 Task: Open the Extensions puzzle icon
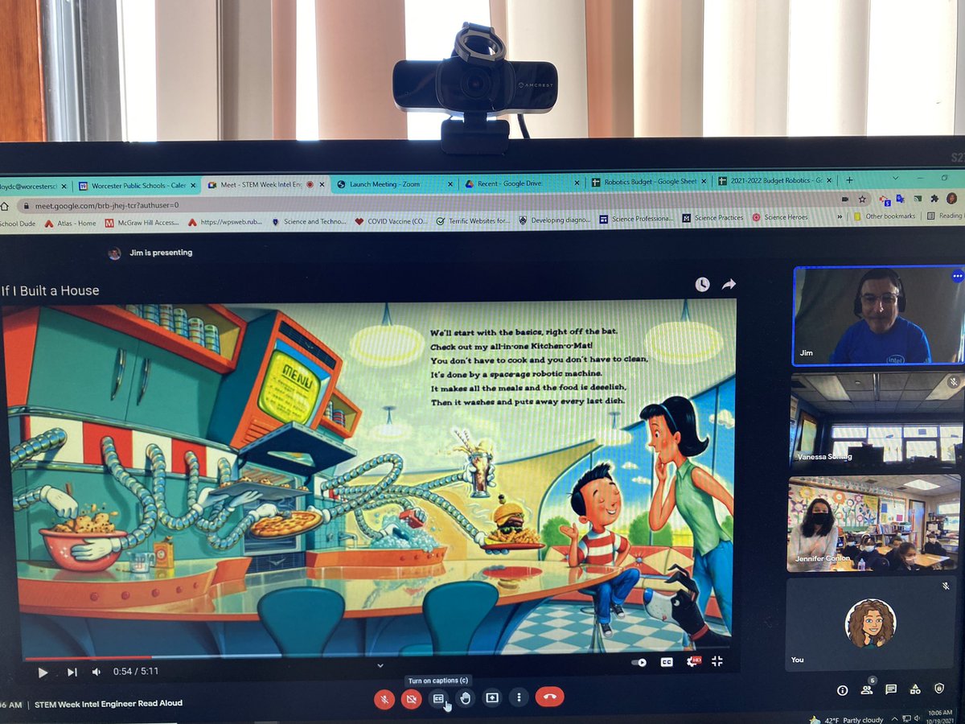coord(934,198)
